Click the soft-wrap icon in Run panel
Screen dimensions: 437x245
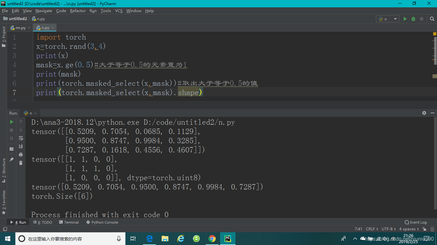click(21, 138)
